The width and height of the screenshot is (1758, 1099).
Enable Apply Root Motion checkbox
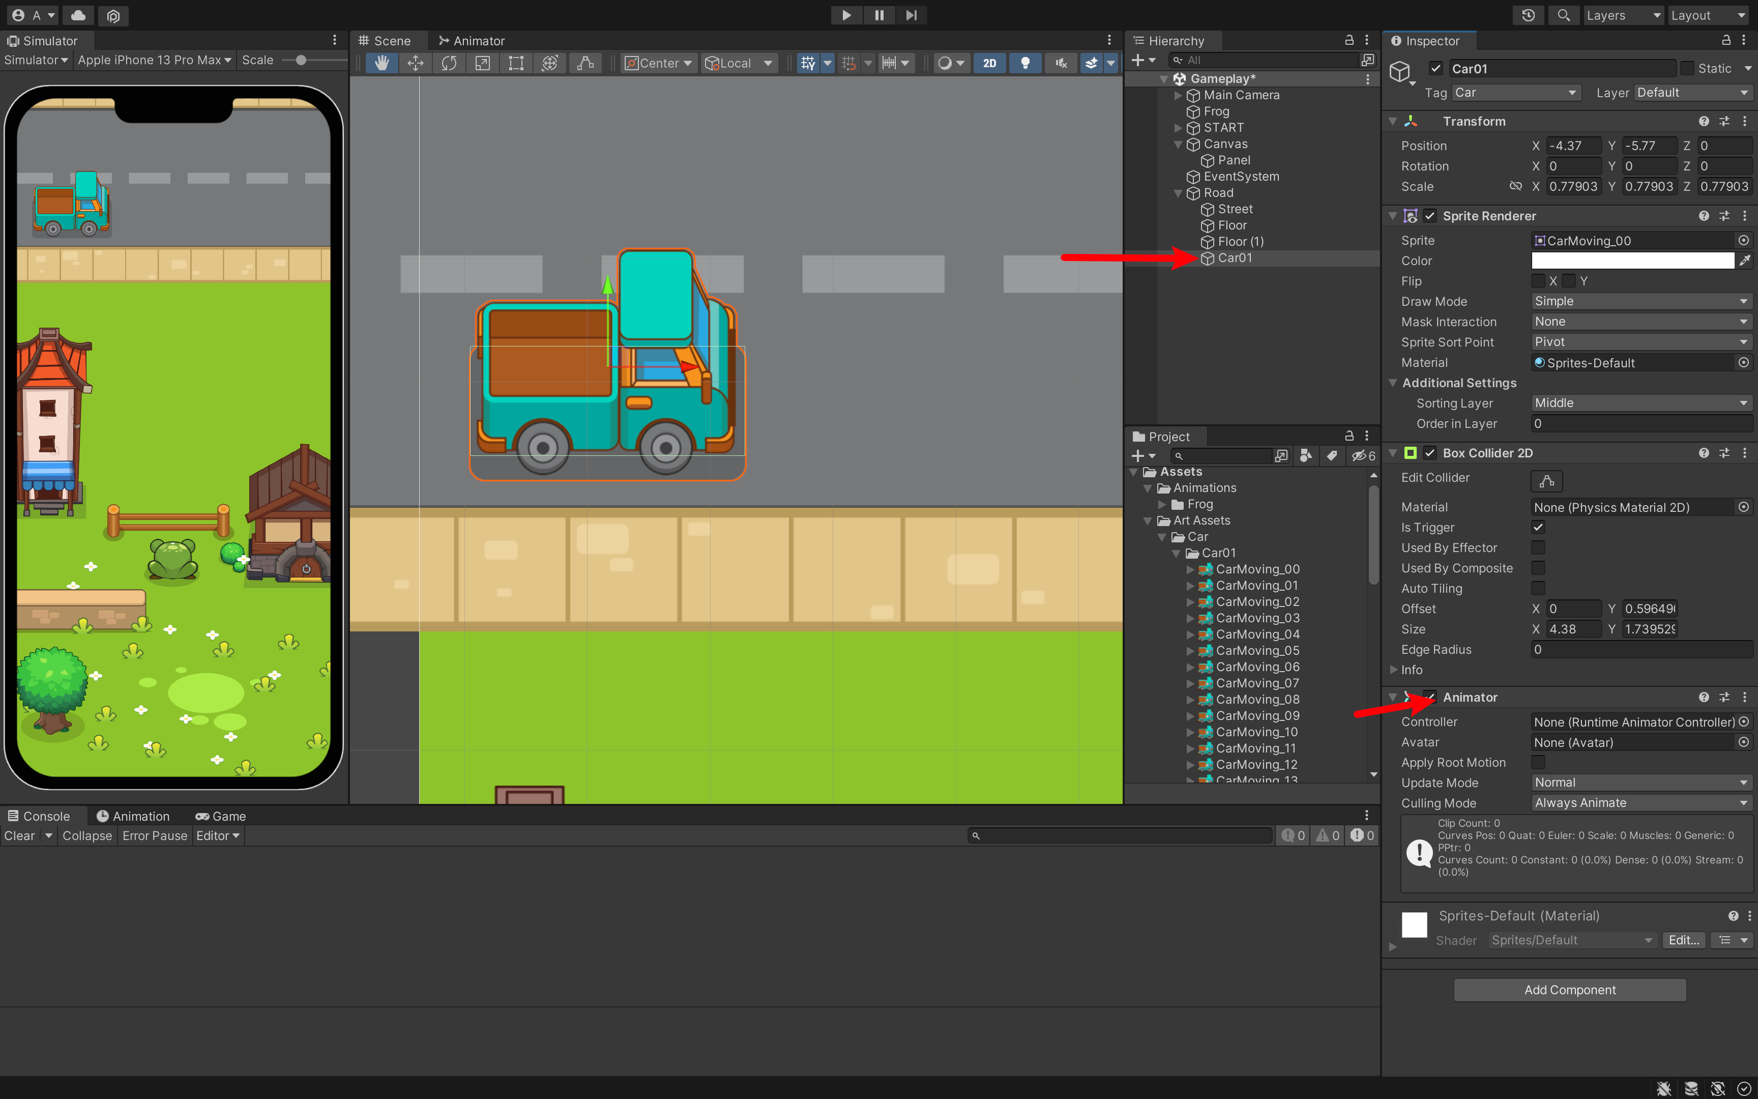tap(1538, 763)
